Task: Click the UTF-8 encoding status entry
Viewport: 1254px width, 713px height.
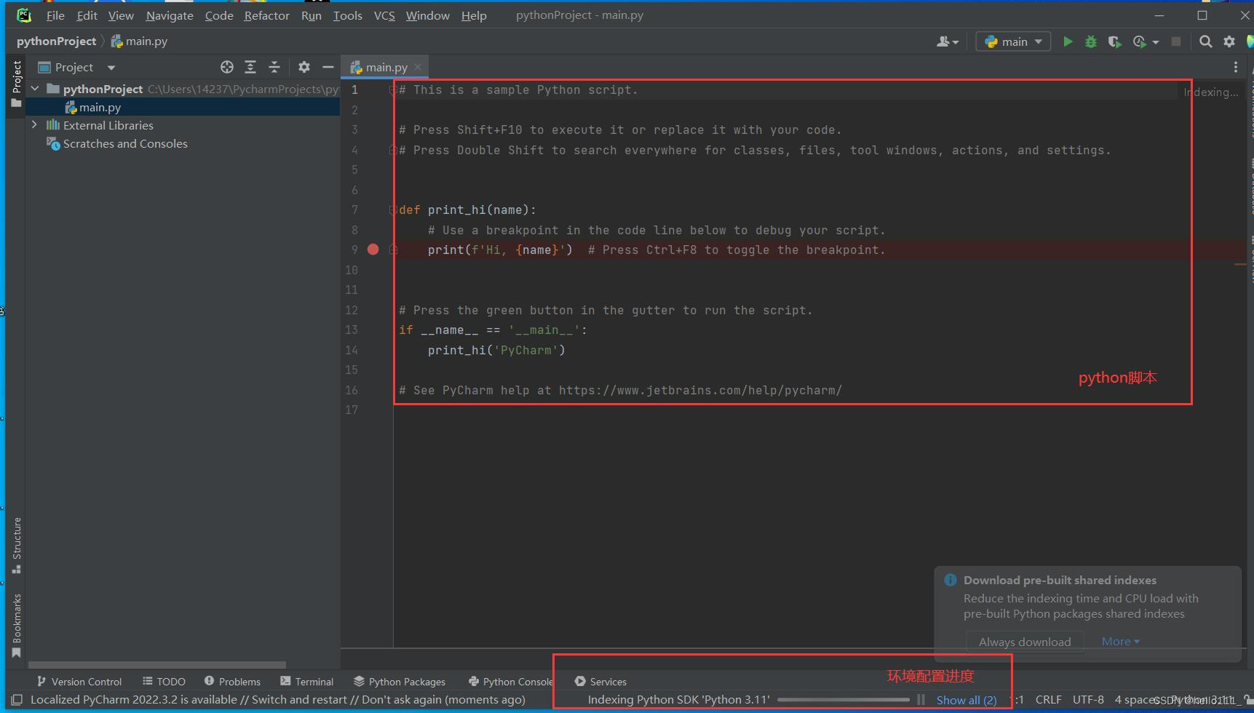Action: coord(1088,700)
